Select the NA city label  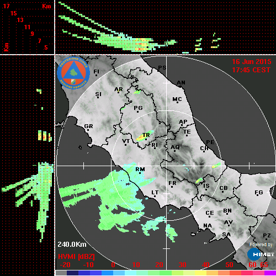tap(208, 226)
